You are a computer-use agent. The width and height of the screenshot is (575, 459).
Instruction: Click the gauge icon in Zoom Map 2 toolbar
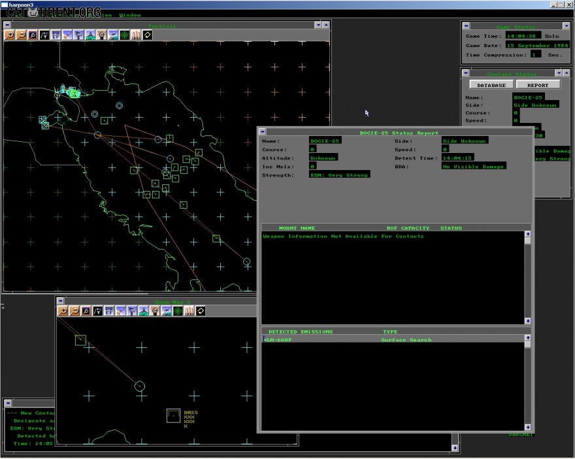155,311
